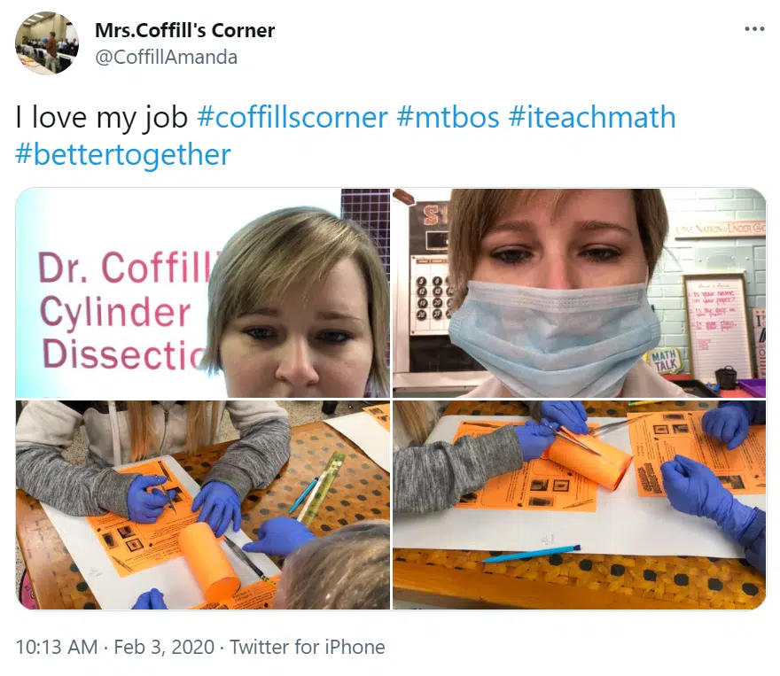Open the Mrs.Coffill's Corner display name link

coord(184,30)
